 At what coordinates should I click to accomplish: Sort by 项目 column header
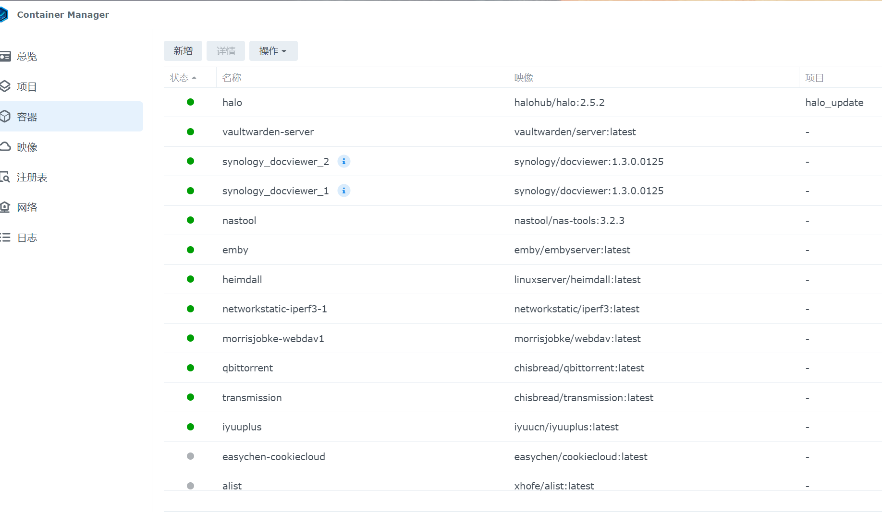coord(841,77)
